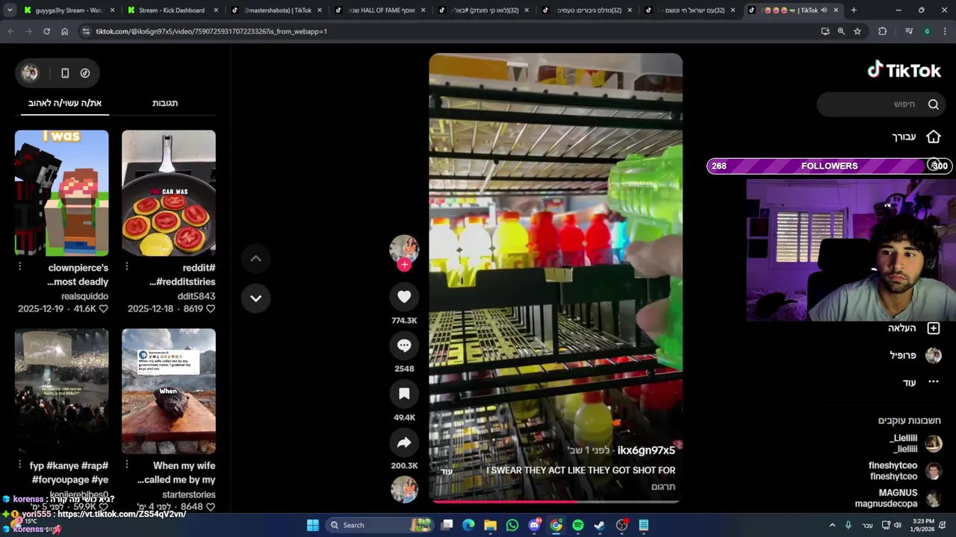Click עוד to expand video caption

tap(447, 471)
